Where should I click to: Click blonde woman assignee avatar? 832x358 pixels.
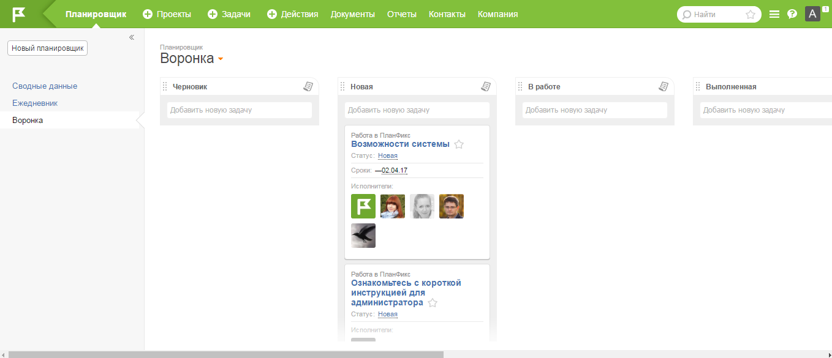[422, 206]
